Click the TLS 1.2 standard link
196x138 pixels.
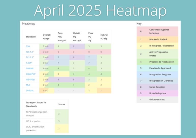pos(30,52)
